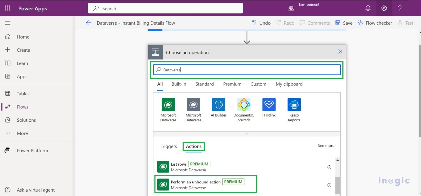The image size is (421, 196).
Task: Switch to the Actions tab
Action: (x=194, y=147)
